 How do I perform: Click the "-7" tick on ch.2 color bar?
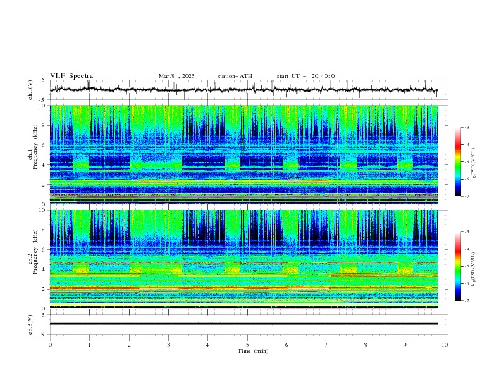467,301
